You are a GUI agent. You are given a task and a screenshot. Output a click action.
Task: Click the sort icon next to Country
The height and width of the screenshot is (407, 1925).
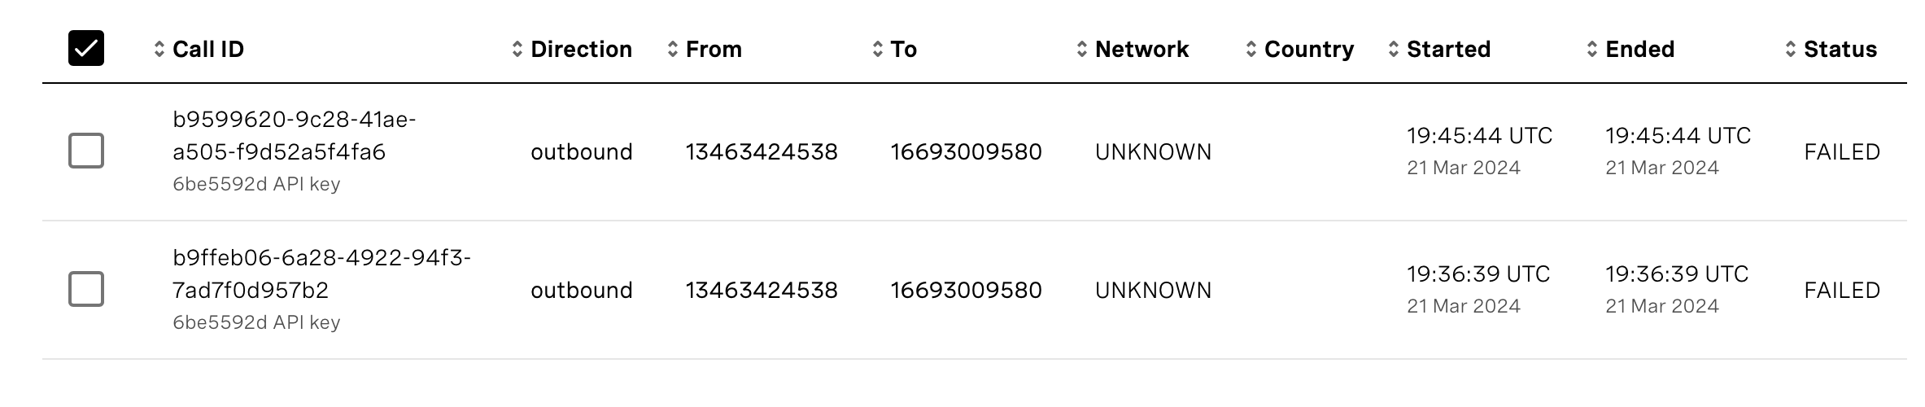tap(1251, 50)
